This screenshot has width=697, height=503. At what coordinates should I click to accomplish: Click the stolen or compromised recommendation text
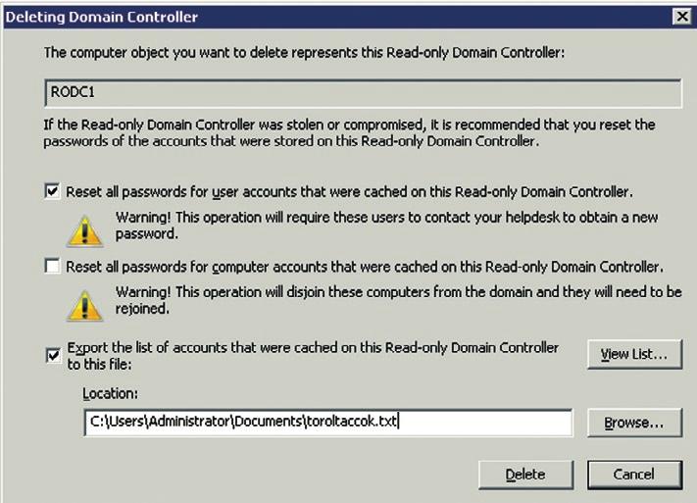349,132
